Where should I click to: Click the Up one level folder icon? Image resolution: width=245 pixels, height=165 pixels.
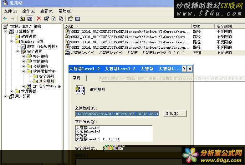pos(22,19)
